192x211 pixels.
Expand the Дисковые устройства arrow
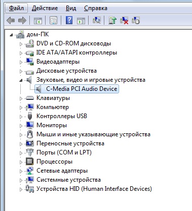[21, 71]
